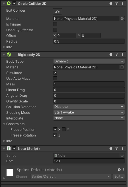Click the shader Edit... button
This screenshot has width=128, height=187.
(118, 177)
